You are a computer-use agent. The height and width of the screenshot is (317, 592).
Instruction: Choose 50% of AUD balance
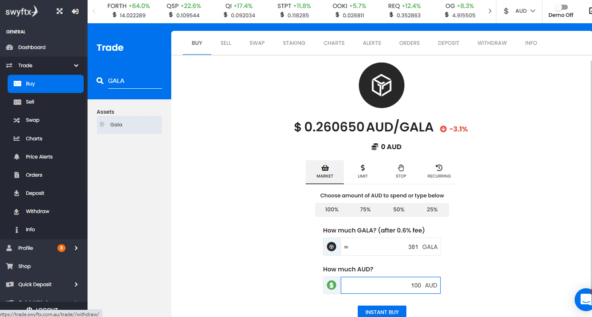(399, 210)
